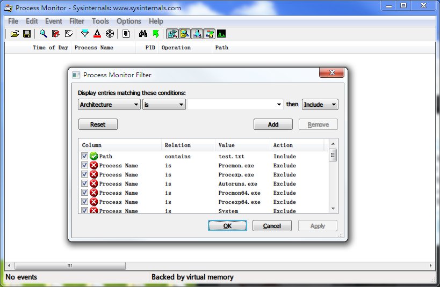Click the Process Monitor Filter dialog title icon
Image resolution: width=440 pixels, height=287 pixels.
[76, 75]
